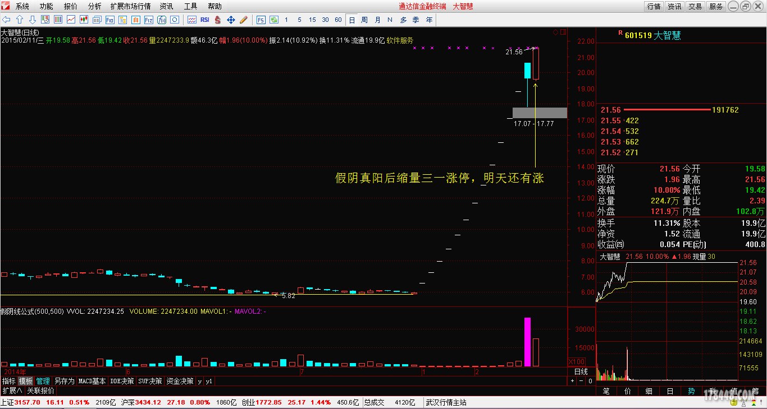Switch to 5-minute period
Image resolution: width=767 pixels, height=409 pixels.
click(299, 20)
